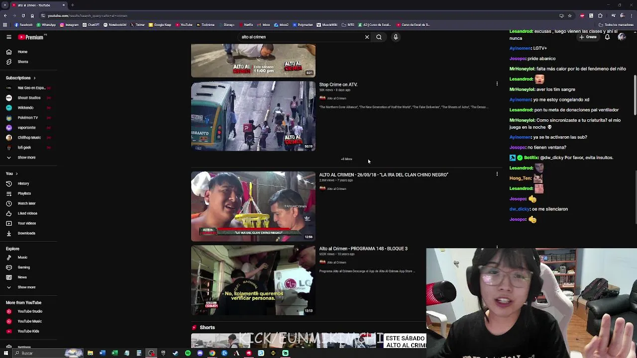This screenshot has height=358, width=637.
Task: Open the MTG bookmark folder
Action: (x=348, y=25)
